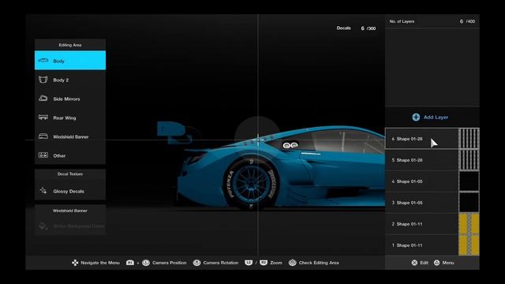Select the Body editing area
This screenshot has height=284, width=505.
click(x=70, y=60)
